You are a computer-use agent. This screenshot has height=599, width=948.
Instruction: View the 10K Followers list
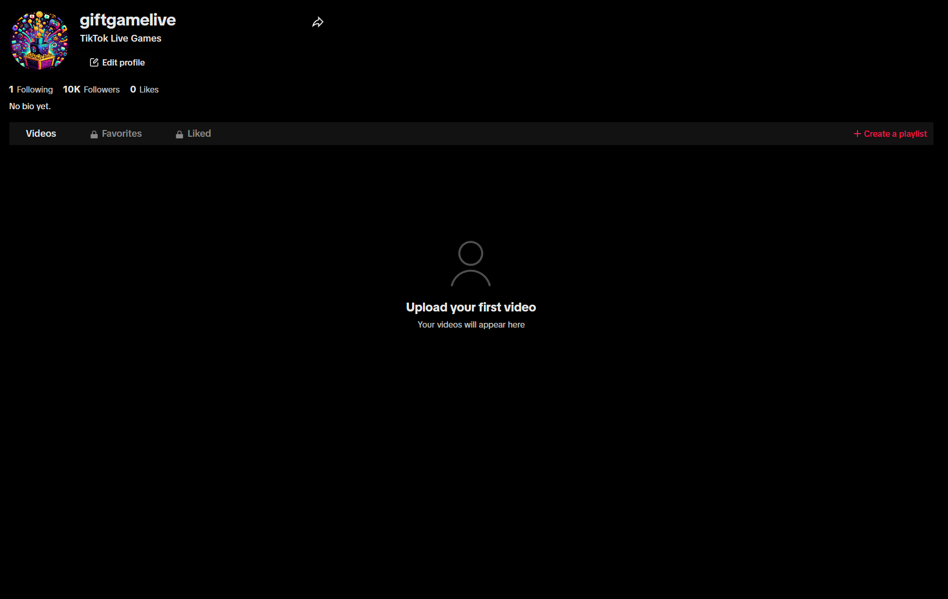91,89
